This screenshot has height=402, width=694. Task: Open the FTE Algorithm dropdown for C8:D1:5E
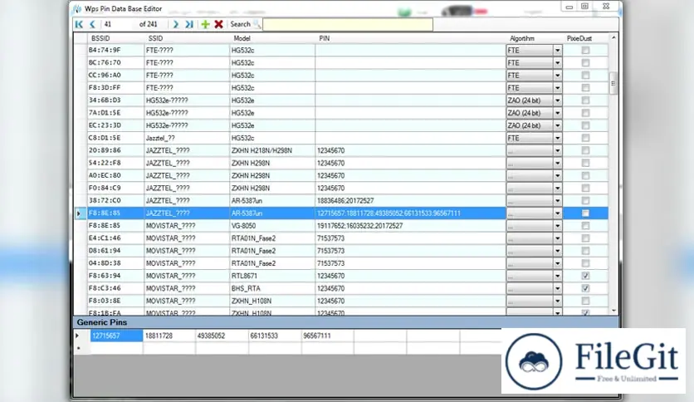click(558, 138)
